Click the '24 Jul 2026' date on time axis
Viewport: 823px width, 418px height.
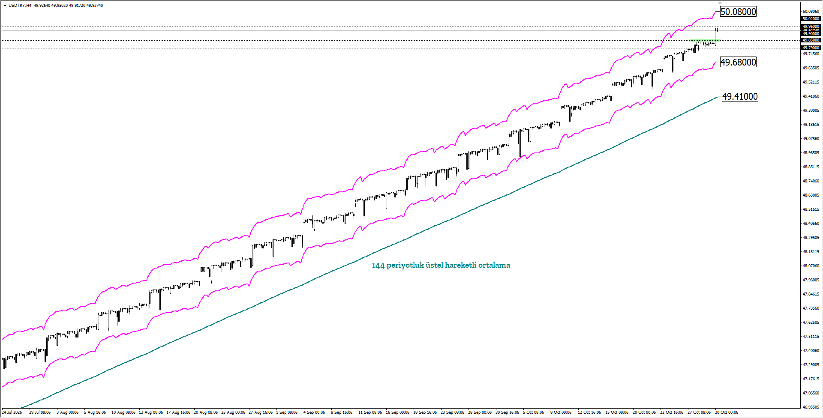(12, 412)
